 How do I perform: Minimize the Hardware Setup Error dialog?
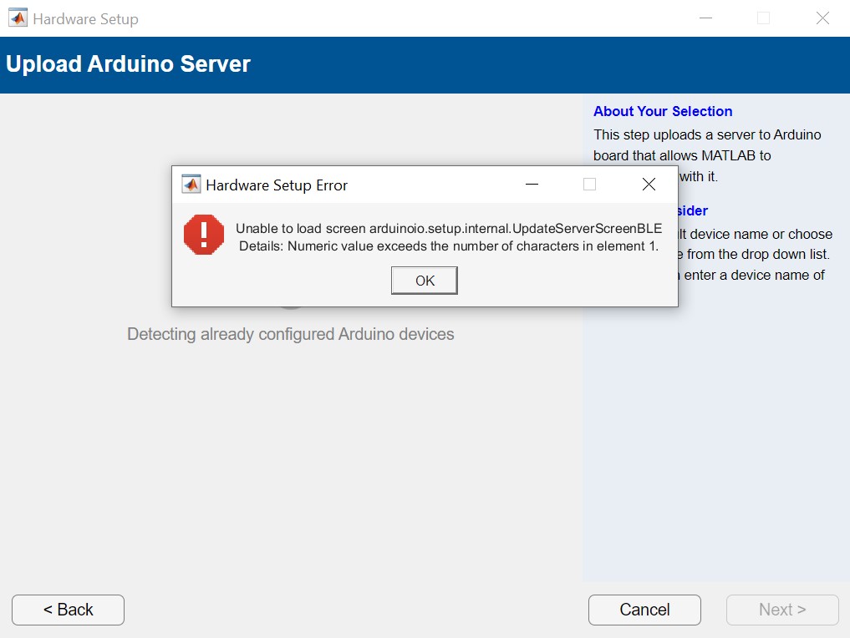click(x=532, y=185)
